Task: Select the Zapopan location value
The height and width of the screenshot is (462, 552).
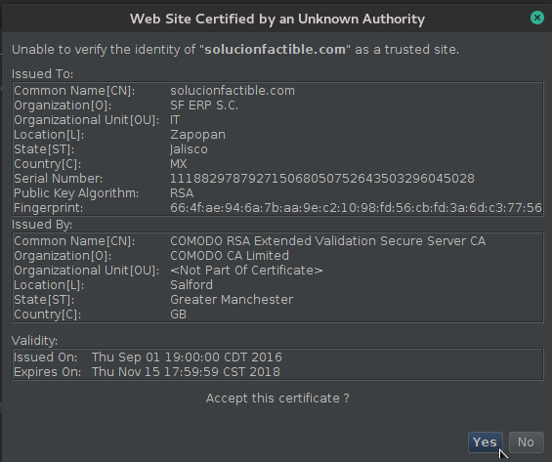Action: pyautogui.click(x=198, y=135)
